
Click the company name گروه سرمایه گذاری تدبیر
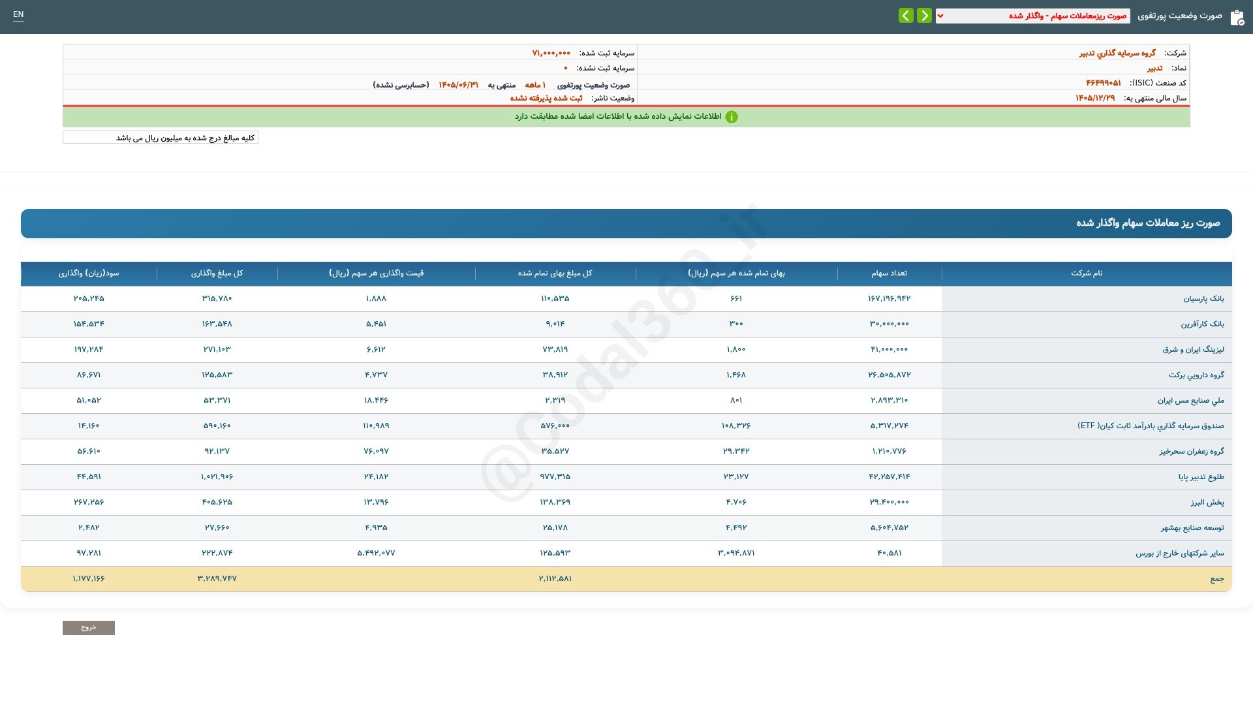click(x=1117, y=53)
